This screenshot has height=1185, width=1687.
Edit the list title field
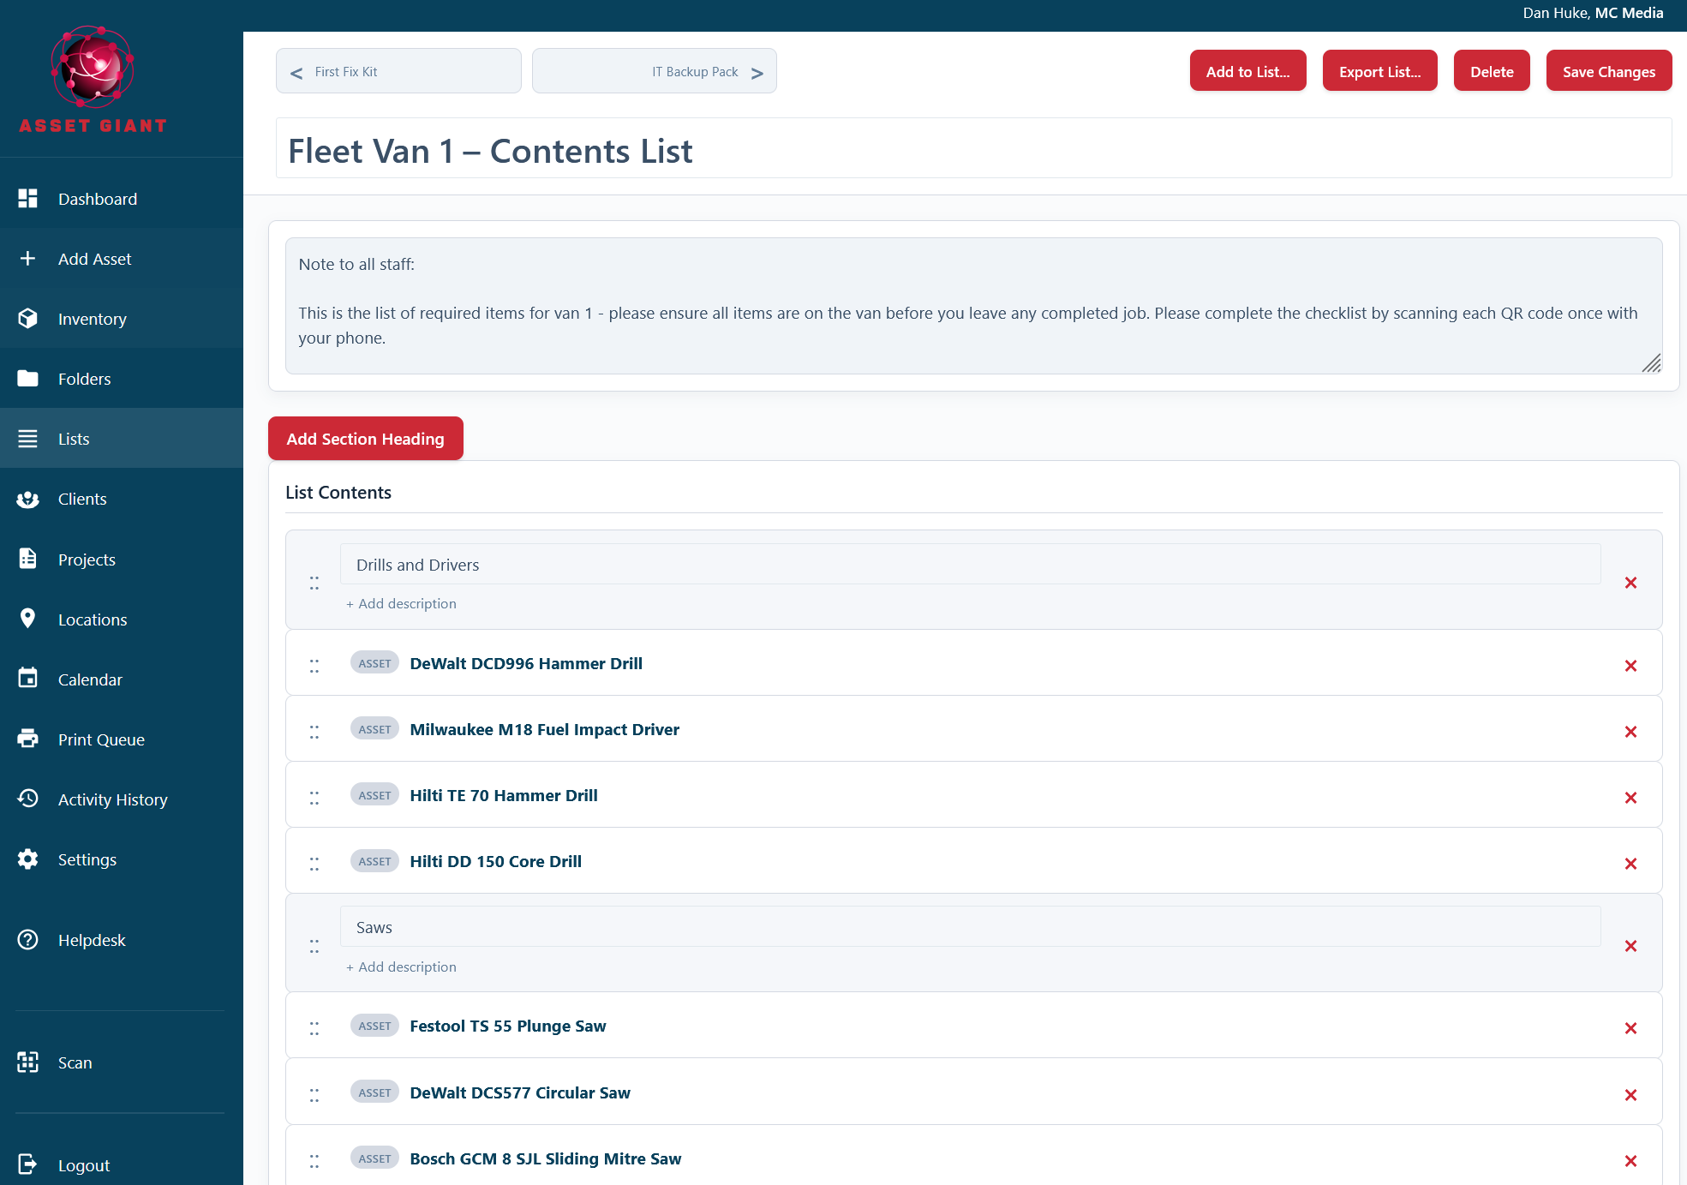coord(973,149)
